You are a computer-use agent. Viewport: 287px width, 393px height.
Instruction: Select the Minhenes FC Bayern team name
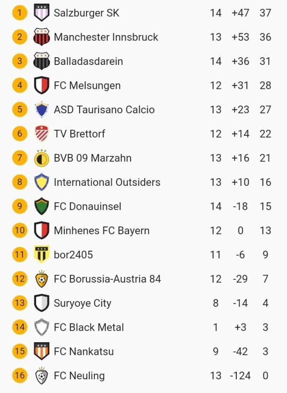tap(101, 231)
